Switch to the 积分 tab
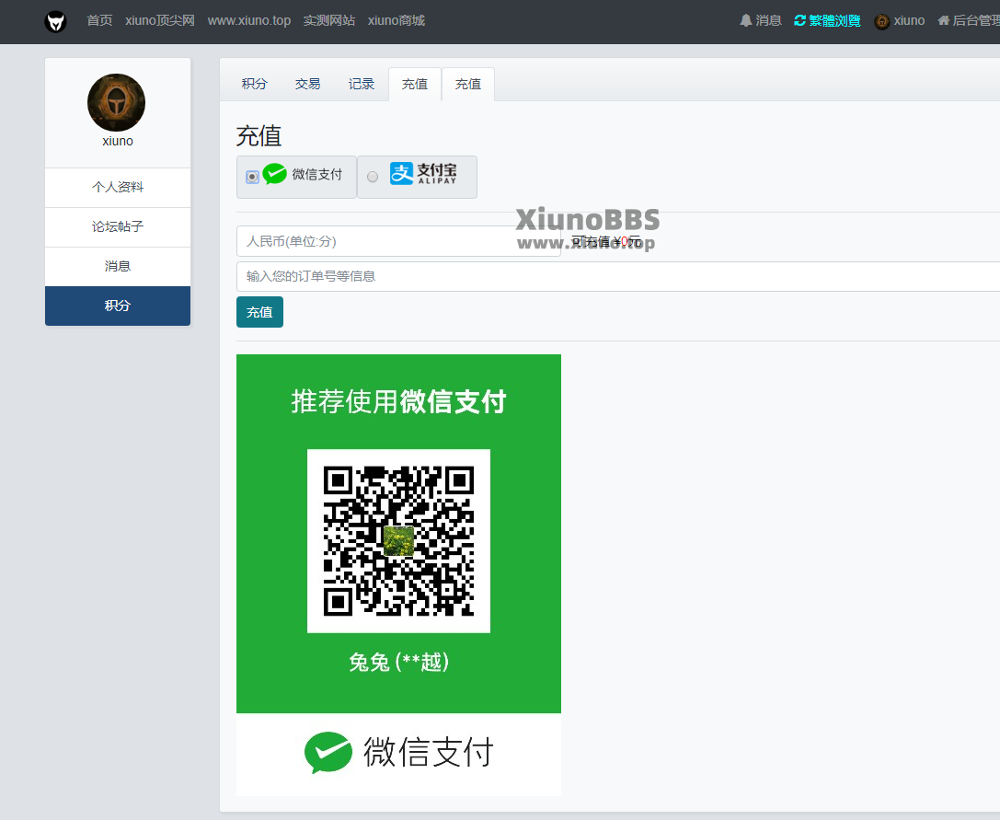Image resolution: width=1000 pixels, height=820 pixels. (255, 85)
